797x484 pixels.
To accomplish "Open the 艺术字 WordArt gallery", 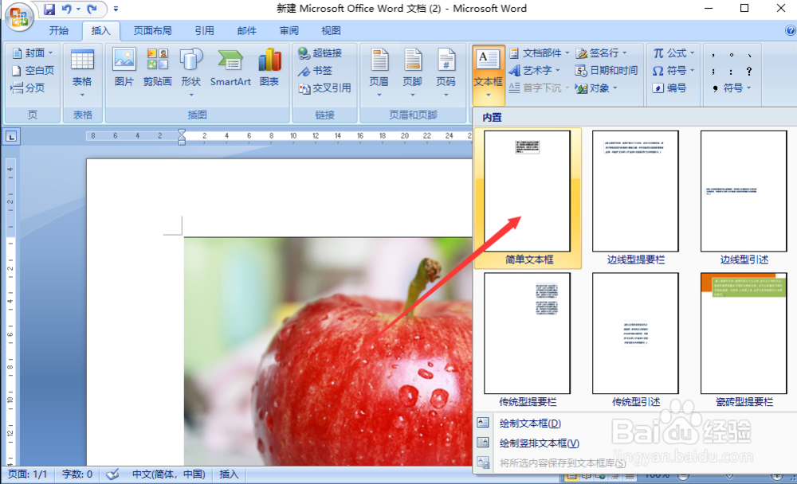I will tap(535, 70).
